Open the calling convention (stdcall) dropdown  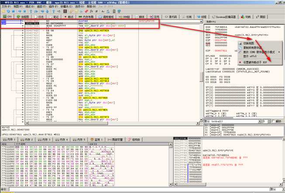233,121
